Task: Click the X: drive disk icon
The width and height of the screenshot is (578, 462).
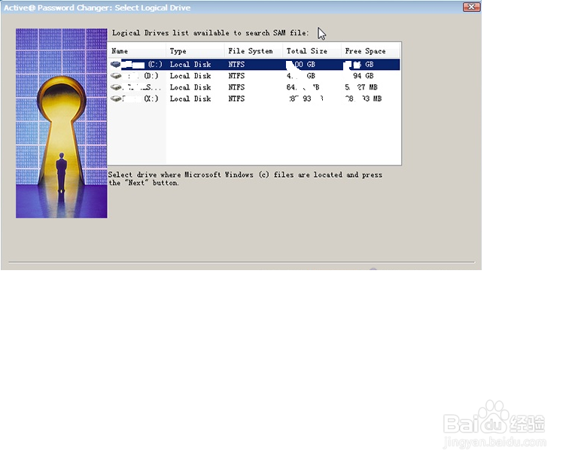Action: point(116,99)
